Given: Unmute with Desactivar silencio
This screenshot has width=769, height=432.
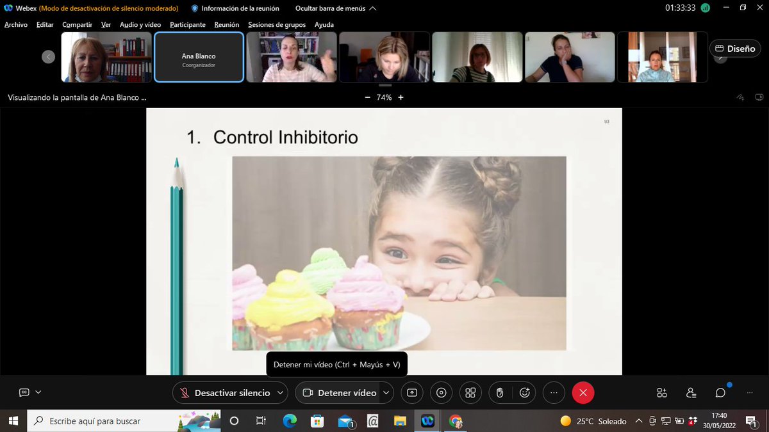Looking at the screenshot, I should (x=230, y=392).
